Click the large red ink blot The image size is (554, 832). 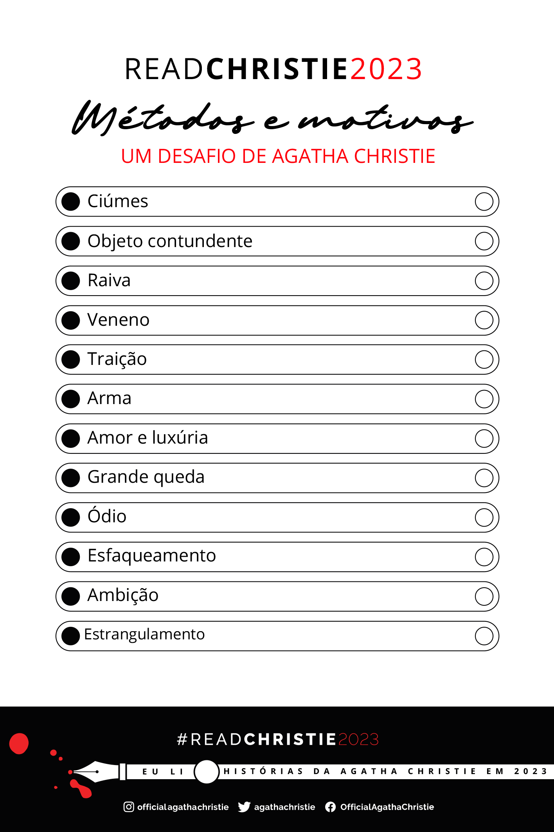coord(19,744)
